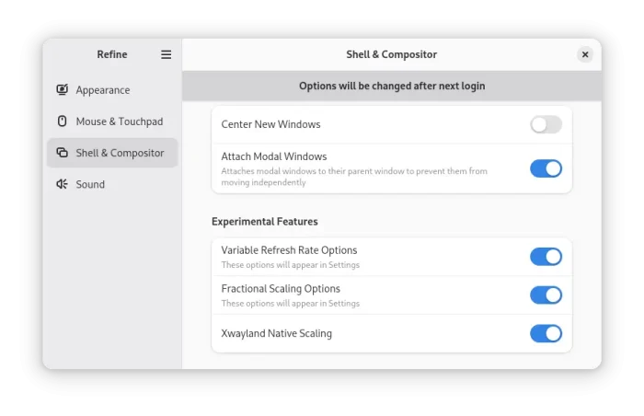This screenshot has height=416, width=644.
Task: Enable the Center New Windows switch
Action: (546, 124)
